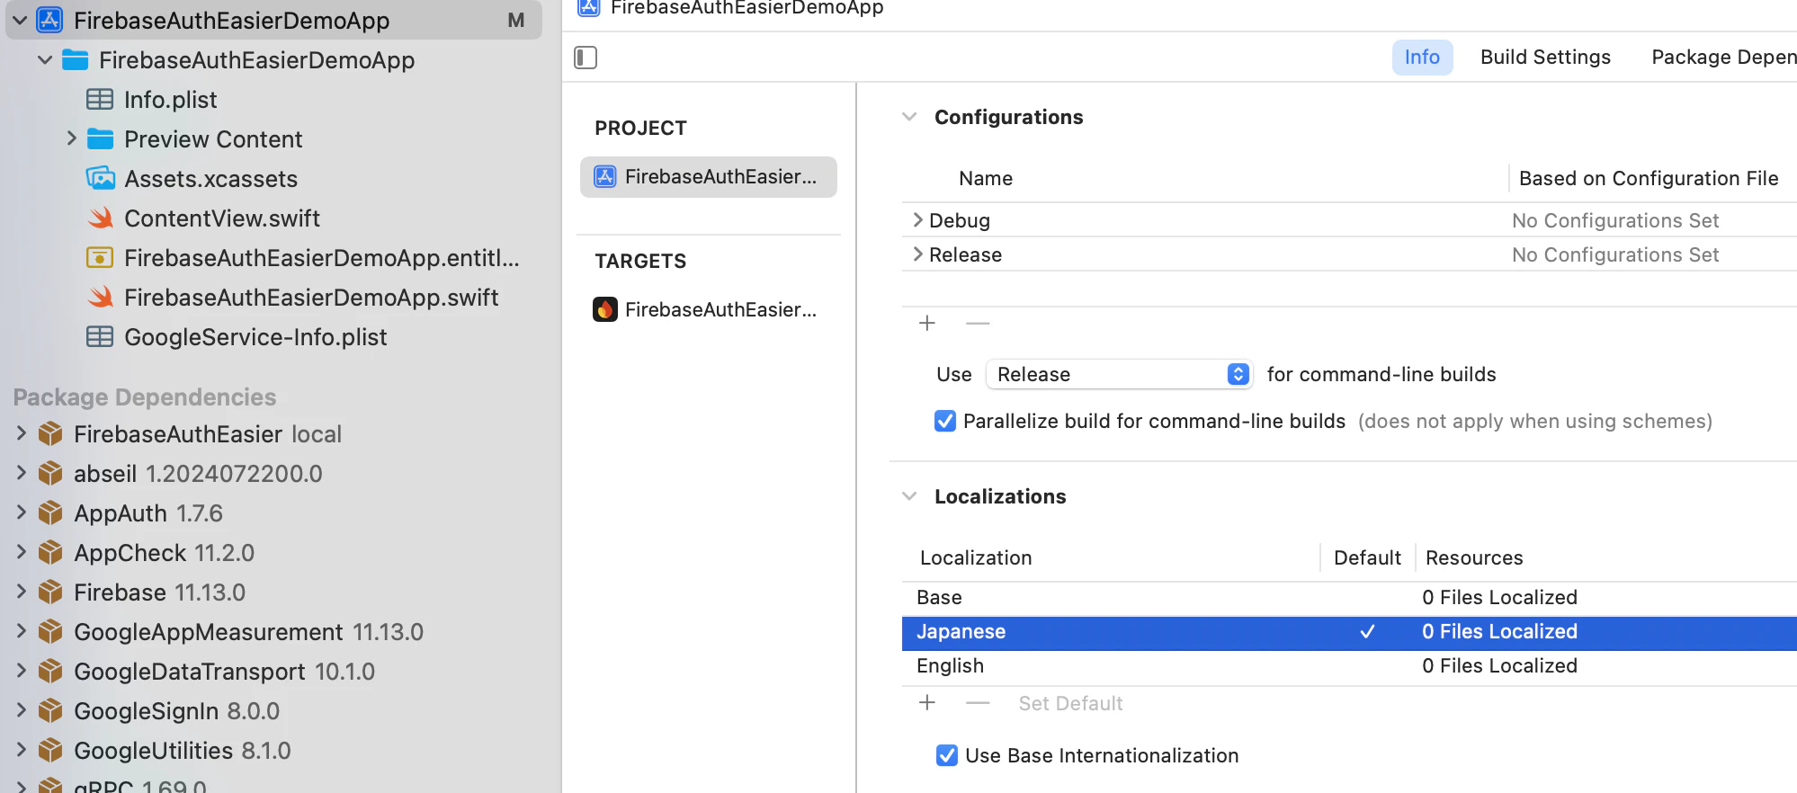Viewport: 1797px width, 793px height.
Task: Click the Name column header
Action: [x=986, y=178]
